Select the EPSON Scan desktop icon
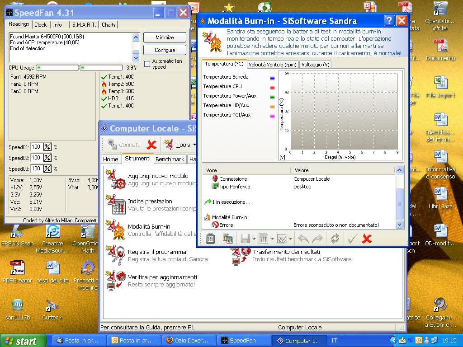 click(x=18, y=235)
